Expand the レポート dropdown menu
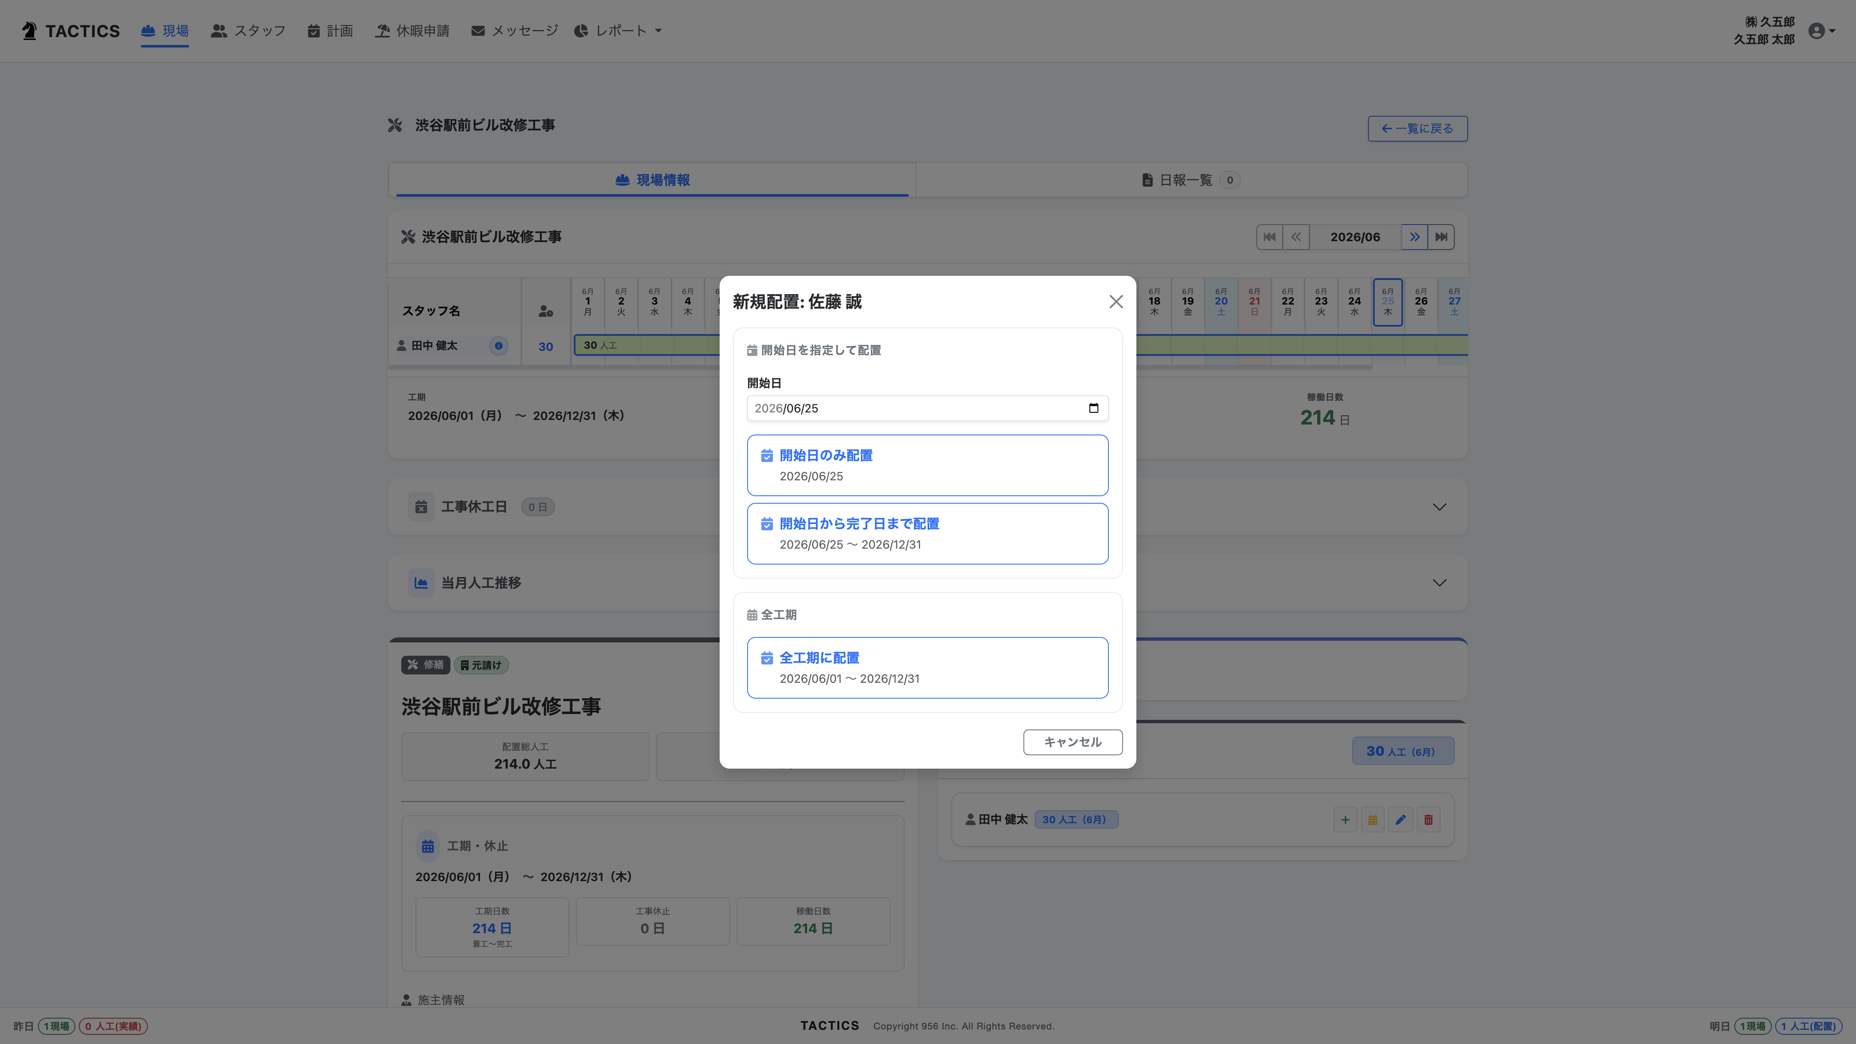This screenshot has width=1856, height=1044. pos(618,31)
